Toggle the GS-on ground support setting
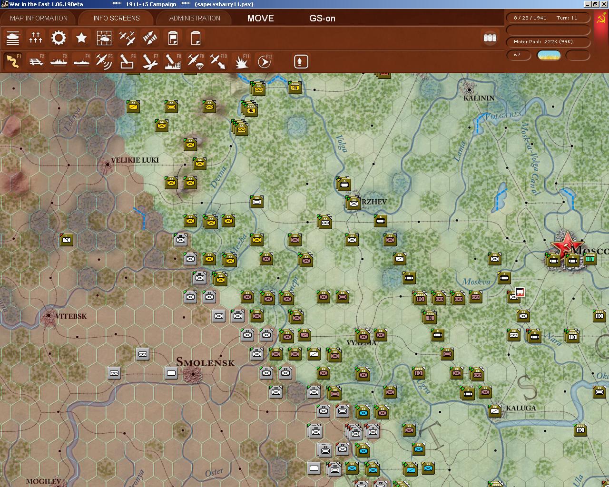 coord(322,19)
